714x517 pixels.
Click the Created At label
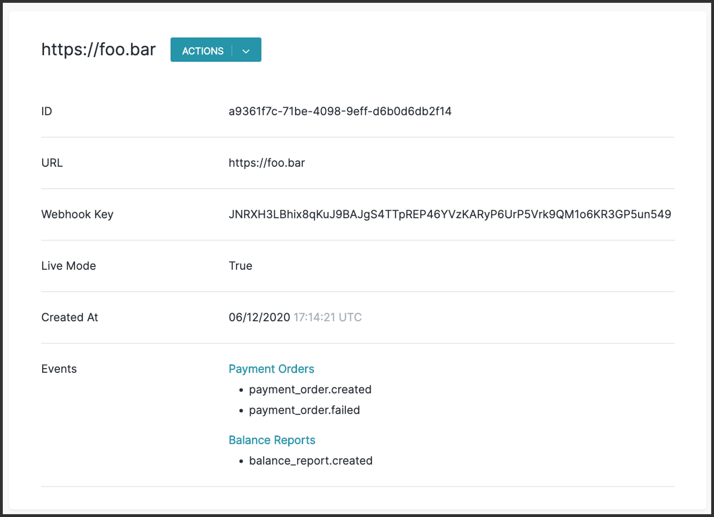(x=70, y=317)
